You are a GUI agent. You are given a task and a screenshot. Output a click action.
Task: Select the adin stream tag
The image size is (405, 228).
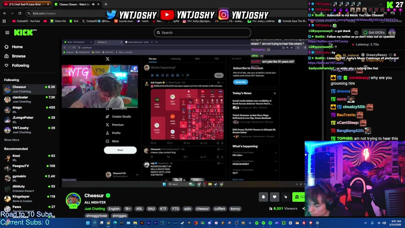point(188,209)
